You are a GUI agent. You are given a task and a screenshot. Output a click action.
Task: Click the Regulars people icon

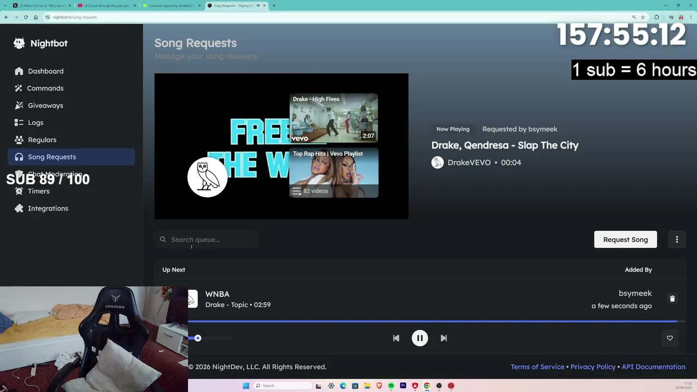tap(19, 140)
